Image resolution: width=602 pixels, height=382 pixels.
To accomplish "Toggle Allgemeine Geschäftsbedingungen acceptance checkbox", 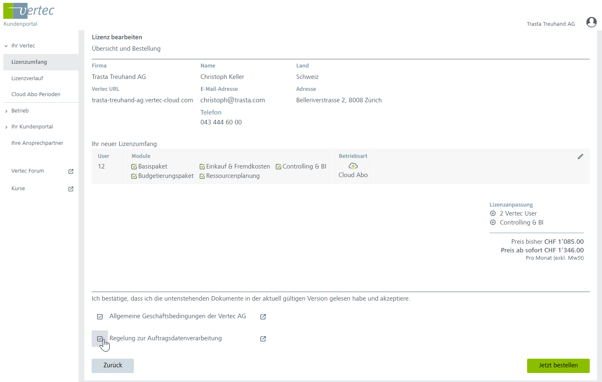I will tap(100, 317).
